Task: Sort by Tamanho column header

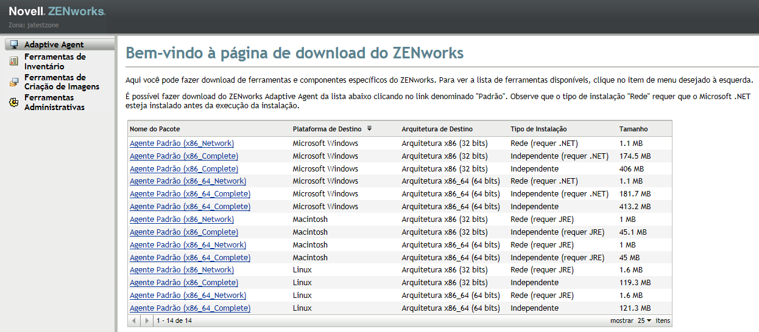Action: click(x=634, y=129)
